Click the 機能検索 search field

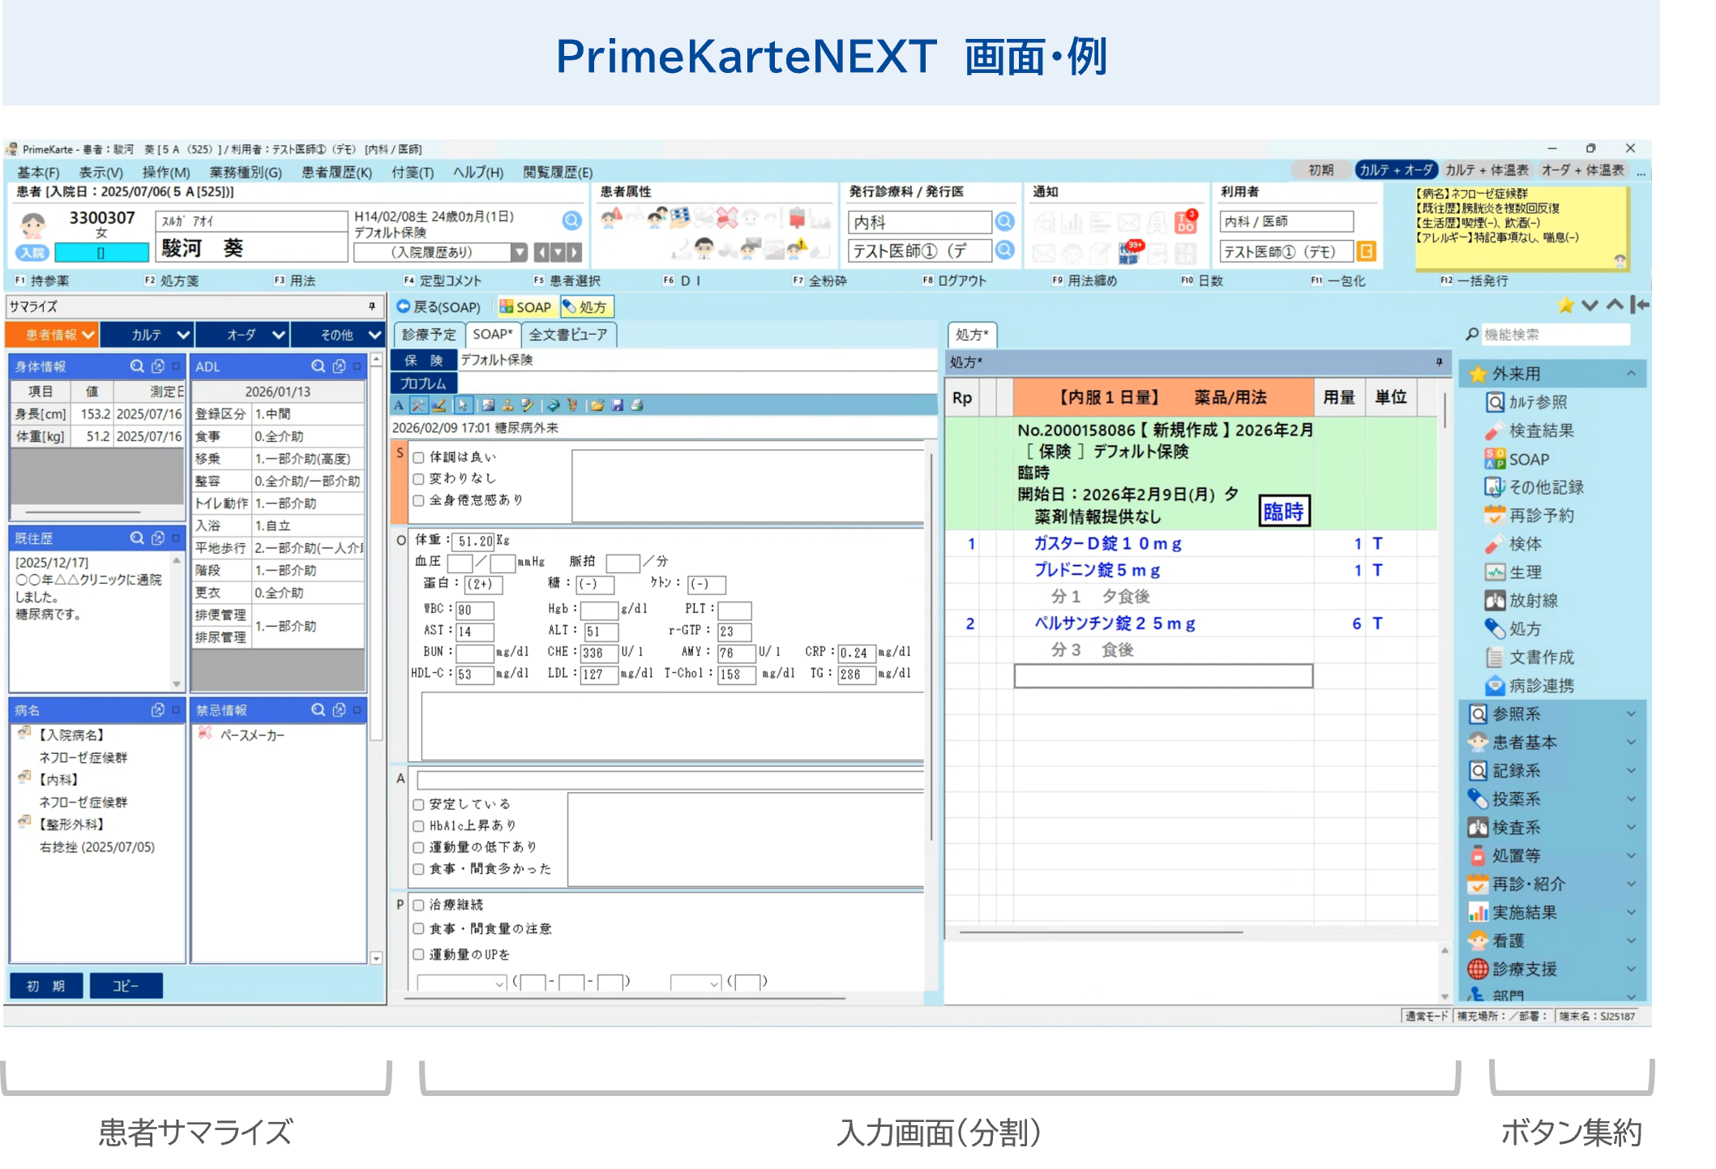click(1553, 335)
